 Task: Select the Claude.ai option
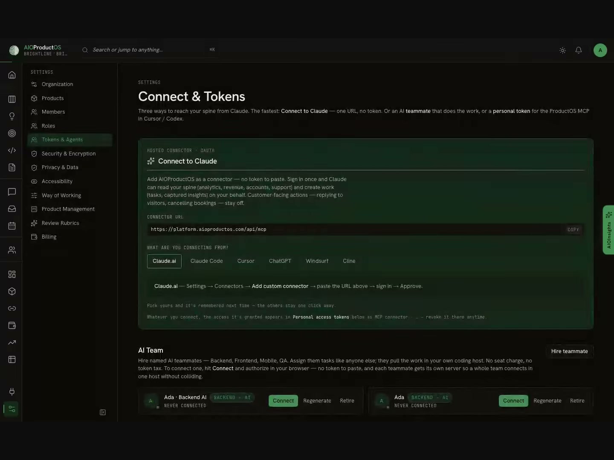[164, 261]
